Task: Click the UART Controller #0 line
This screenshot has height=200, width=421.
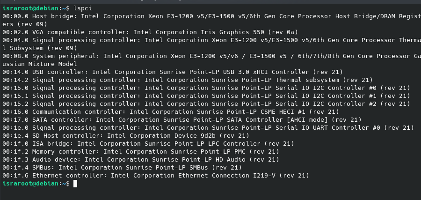Action: coord(208,128)
